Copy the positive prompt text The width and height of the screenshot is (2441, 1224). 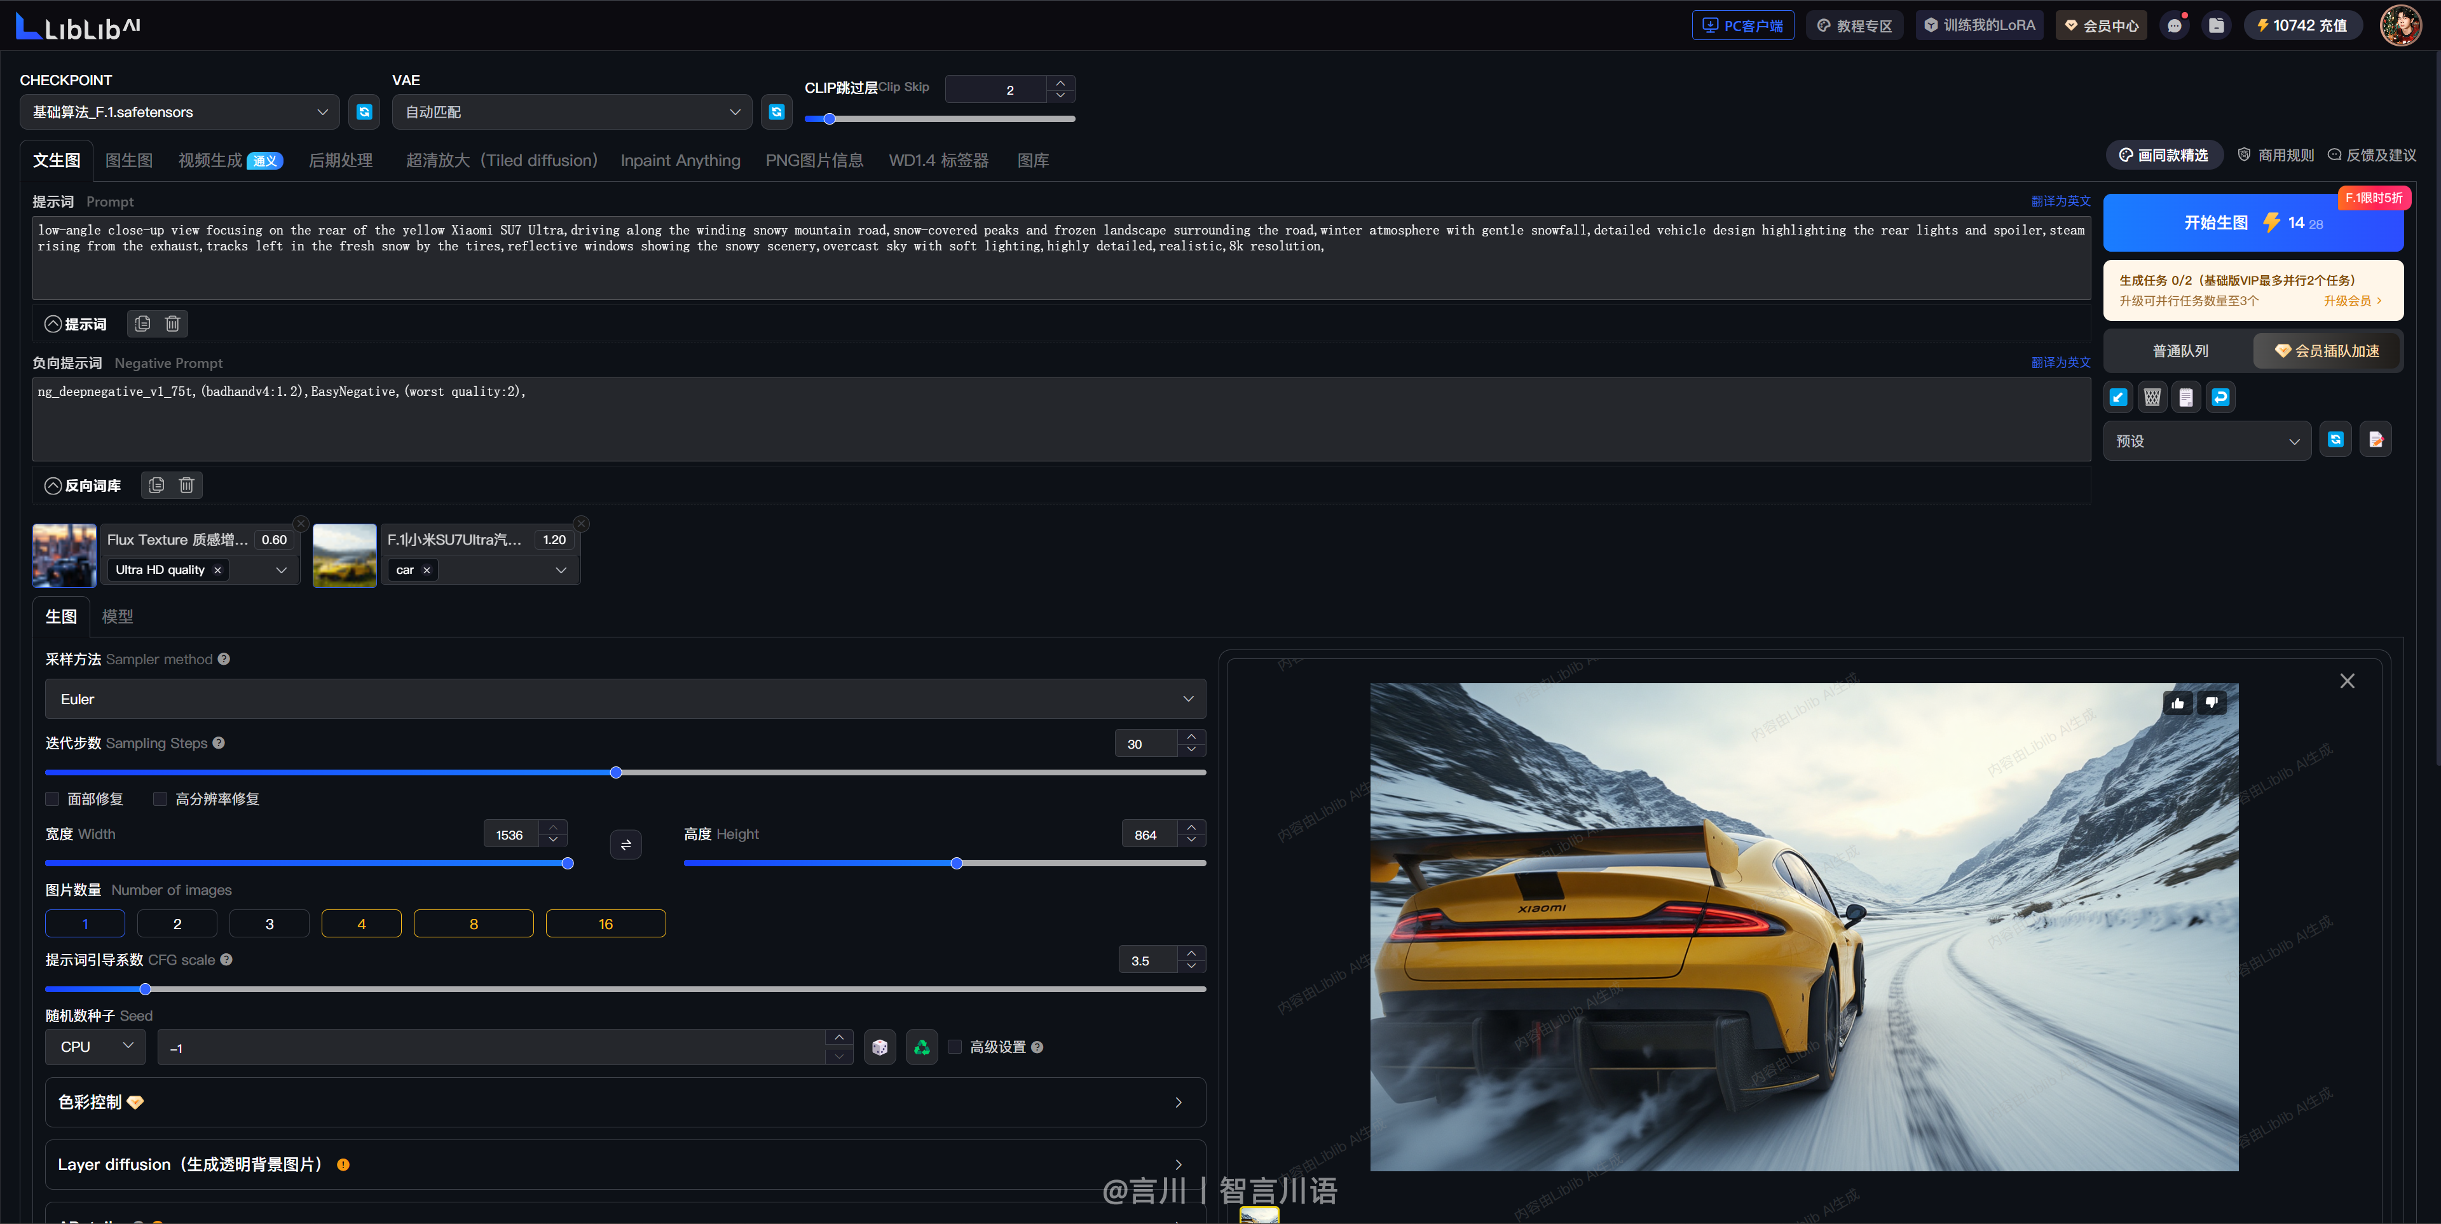(x=142, y=324)
